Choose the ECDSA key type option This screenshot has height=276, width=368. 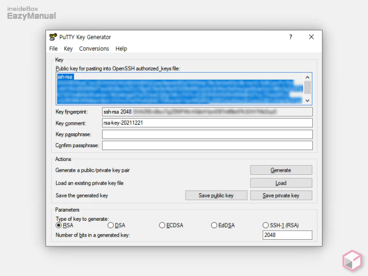162,225
